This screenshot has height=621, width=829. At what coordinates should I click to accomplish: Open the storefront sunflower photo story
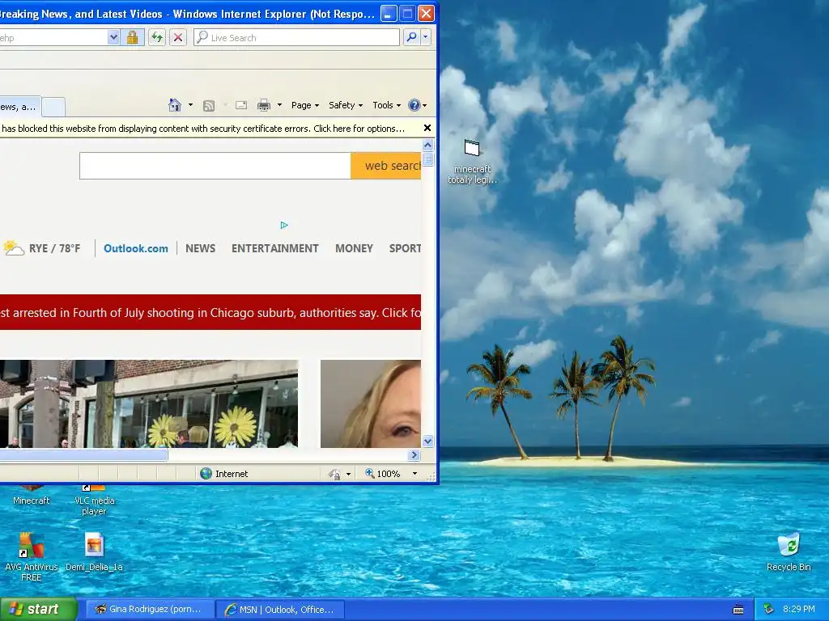pos(149,403)
